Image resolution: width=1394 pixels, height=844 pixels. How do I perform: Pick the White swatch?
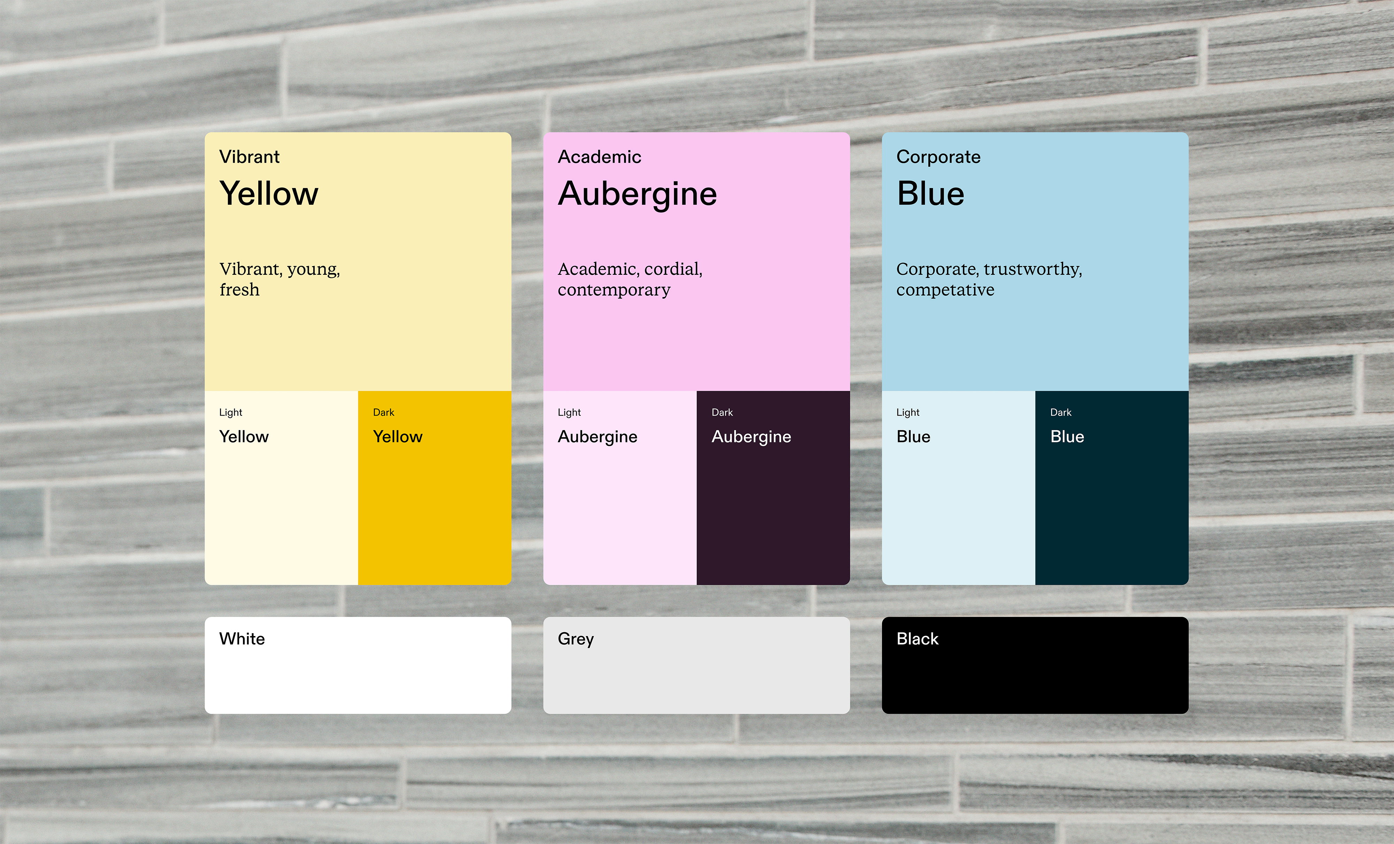[x=358, y=665]
